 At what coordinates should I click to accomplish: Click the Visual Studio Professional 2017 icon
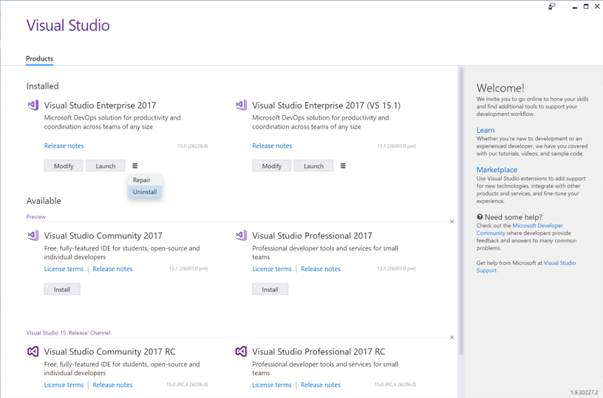241,236
